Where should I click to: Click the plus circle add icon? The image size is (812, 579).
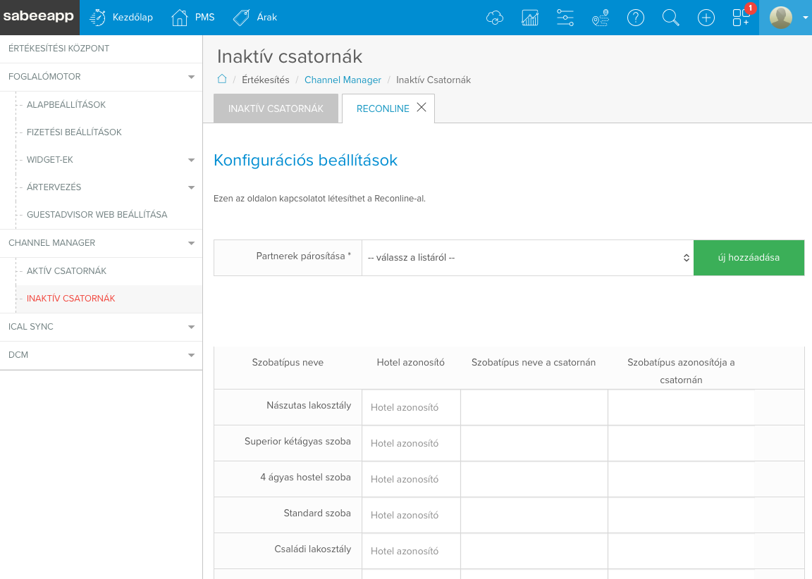pos(706,18)
